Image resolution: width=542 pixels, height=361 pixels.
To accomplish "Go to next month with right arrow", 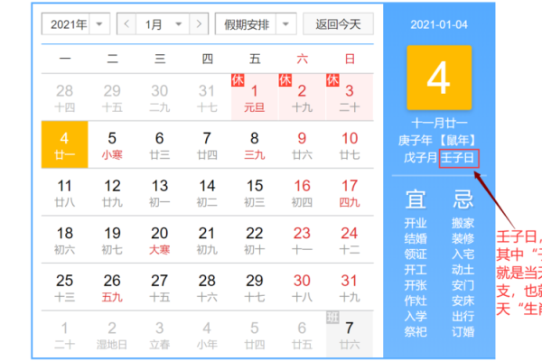I will tap(199, 23).
